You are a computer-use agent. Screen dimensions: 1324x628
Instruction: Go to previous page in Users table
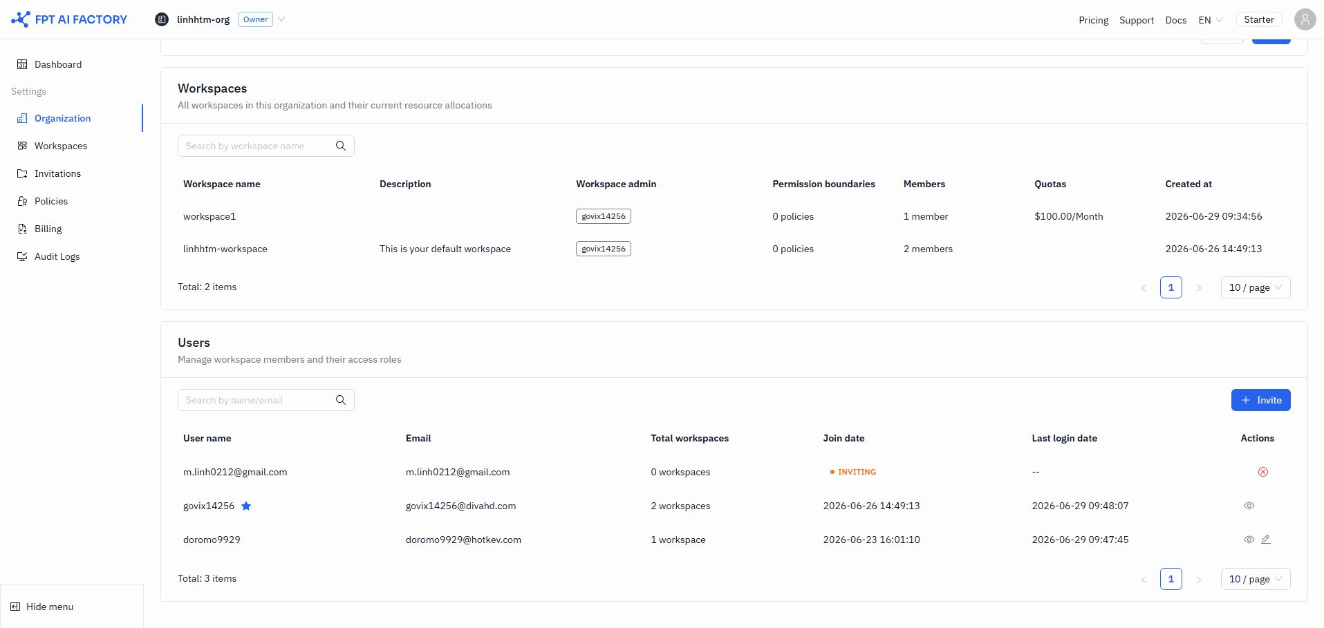[x=1143, y=579]
